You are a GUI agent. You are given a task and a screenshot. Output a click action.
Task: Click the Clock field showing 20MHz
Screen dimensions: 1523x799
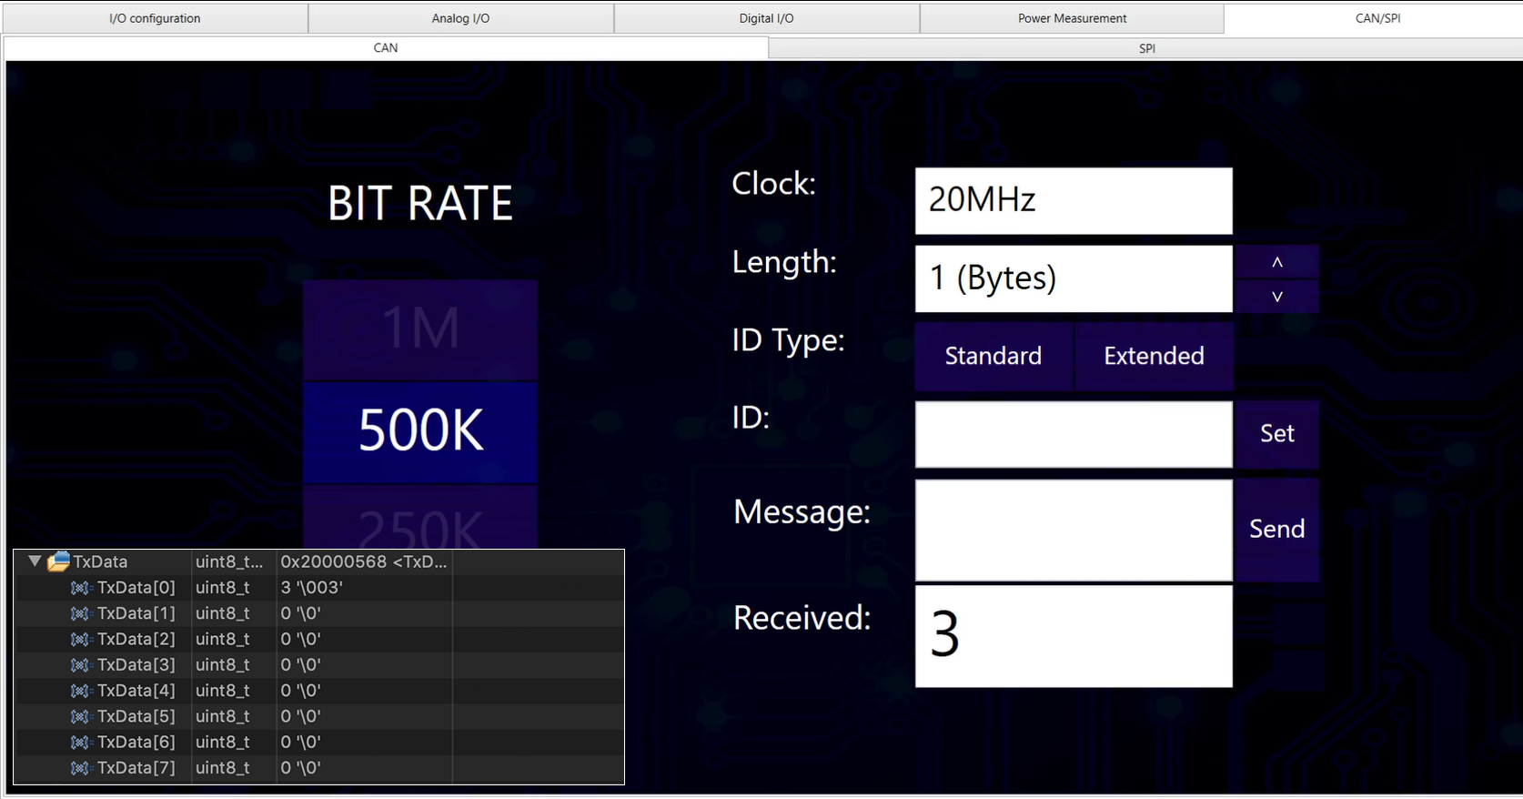1074,200
